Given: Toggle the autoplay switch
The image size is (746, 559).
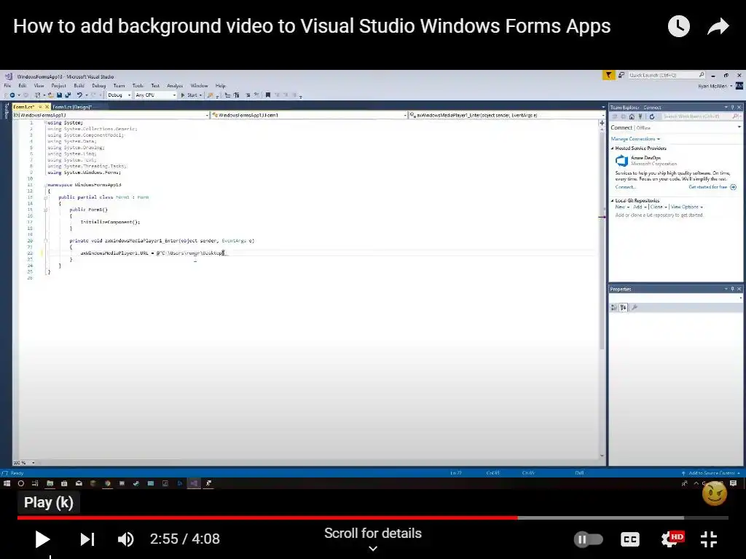Looking at the screenshot, I should 589,539.
